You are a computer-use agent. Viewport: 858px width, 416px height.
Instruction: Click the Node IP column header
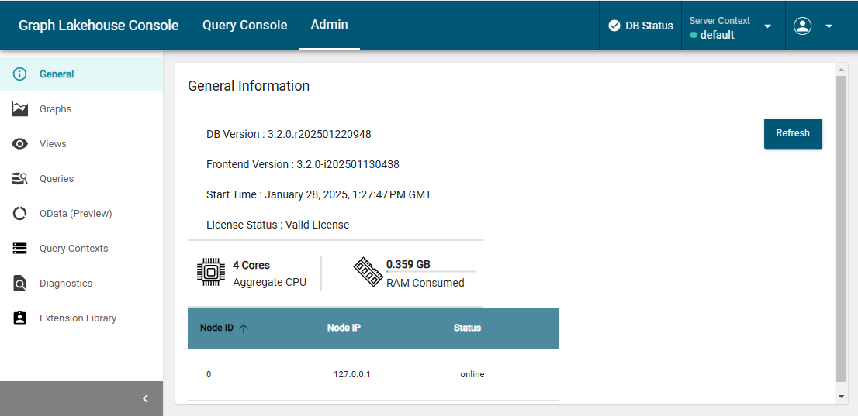[344, 328]
